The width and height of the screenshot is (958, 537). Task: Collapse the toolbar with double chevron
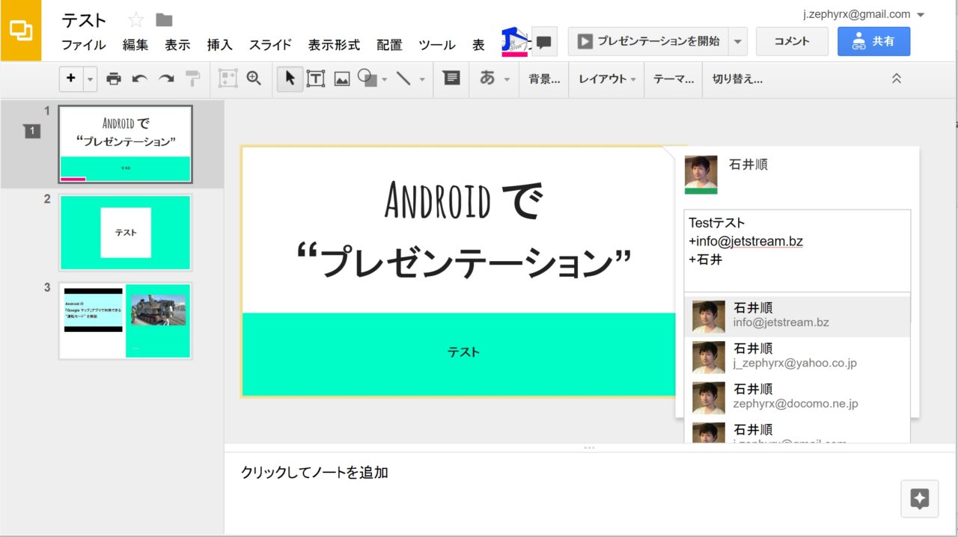pos(897,79)
